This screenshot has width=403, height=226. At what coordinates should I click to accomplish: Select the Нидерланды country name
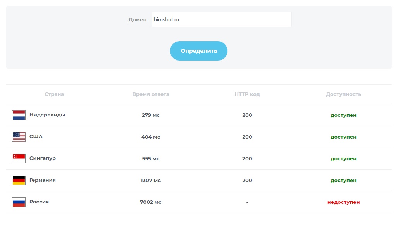[x=47, y=115]
